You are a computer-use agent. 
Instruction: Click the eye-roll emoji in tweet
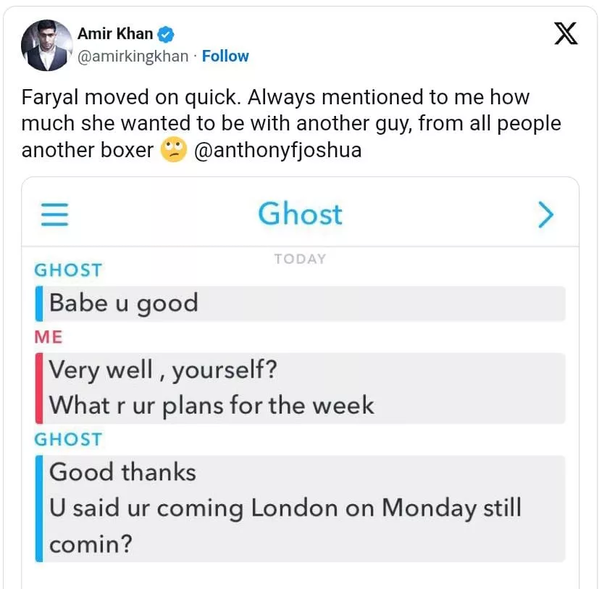[x=173, y=149]
